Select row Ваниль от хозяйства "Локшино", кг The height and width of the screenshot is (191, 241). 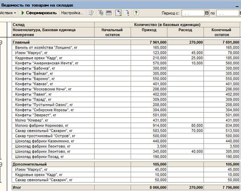click(126, 47)
